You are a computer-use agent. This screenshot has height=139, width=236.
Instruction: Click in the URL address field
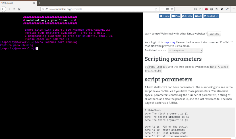click(x=101, y=9)
